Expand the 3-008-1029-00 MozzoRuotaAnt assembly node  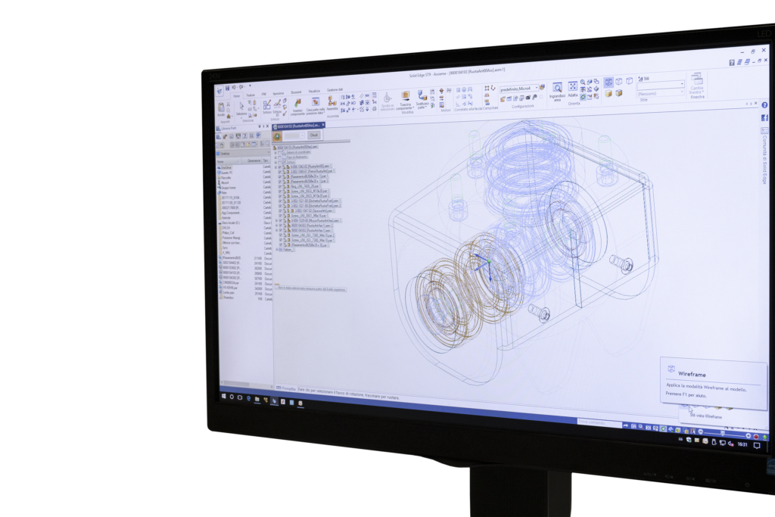(276, 221)
